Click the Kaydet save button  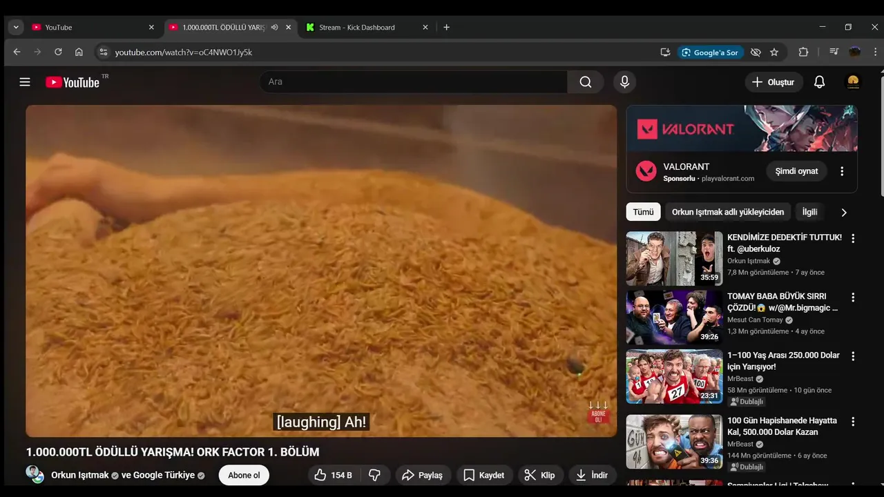pos(483,475)
